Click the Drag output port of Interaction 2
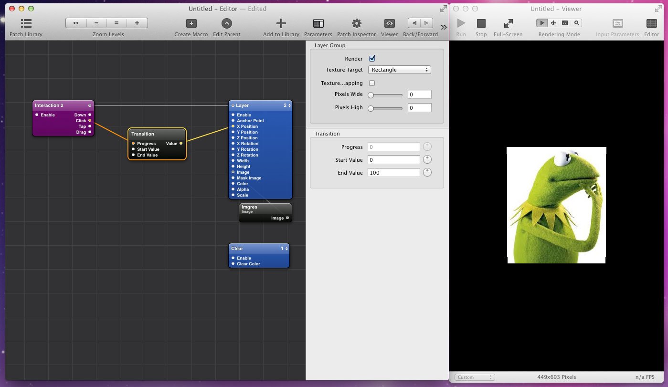 tap(90, 132)
